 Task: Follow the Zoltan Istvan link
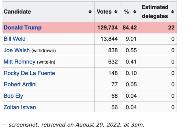20,107
